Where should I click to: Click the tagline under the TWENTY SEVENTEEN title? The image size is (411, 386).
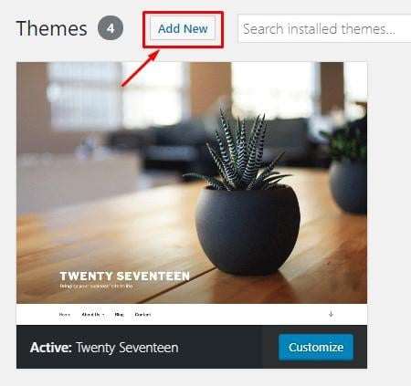[96, 286]
